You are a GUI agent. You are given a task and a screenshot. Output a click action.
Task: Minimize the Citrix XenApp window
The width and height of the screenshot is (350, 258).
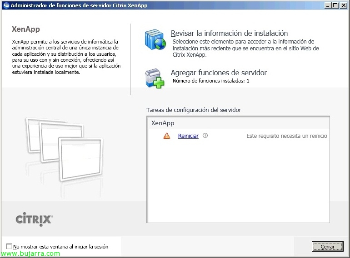pyautogui.click(x=327, y=5)
